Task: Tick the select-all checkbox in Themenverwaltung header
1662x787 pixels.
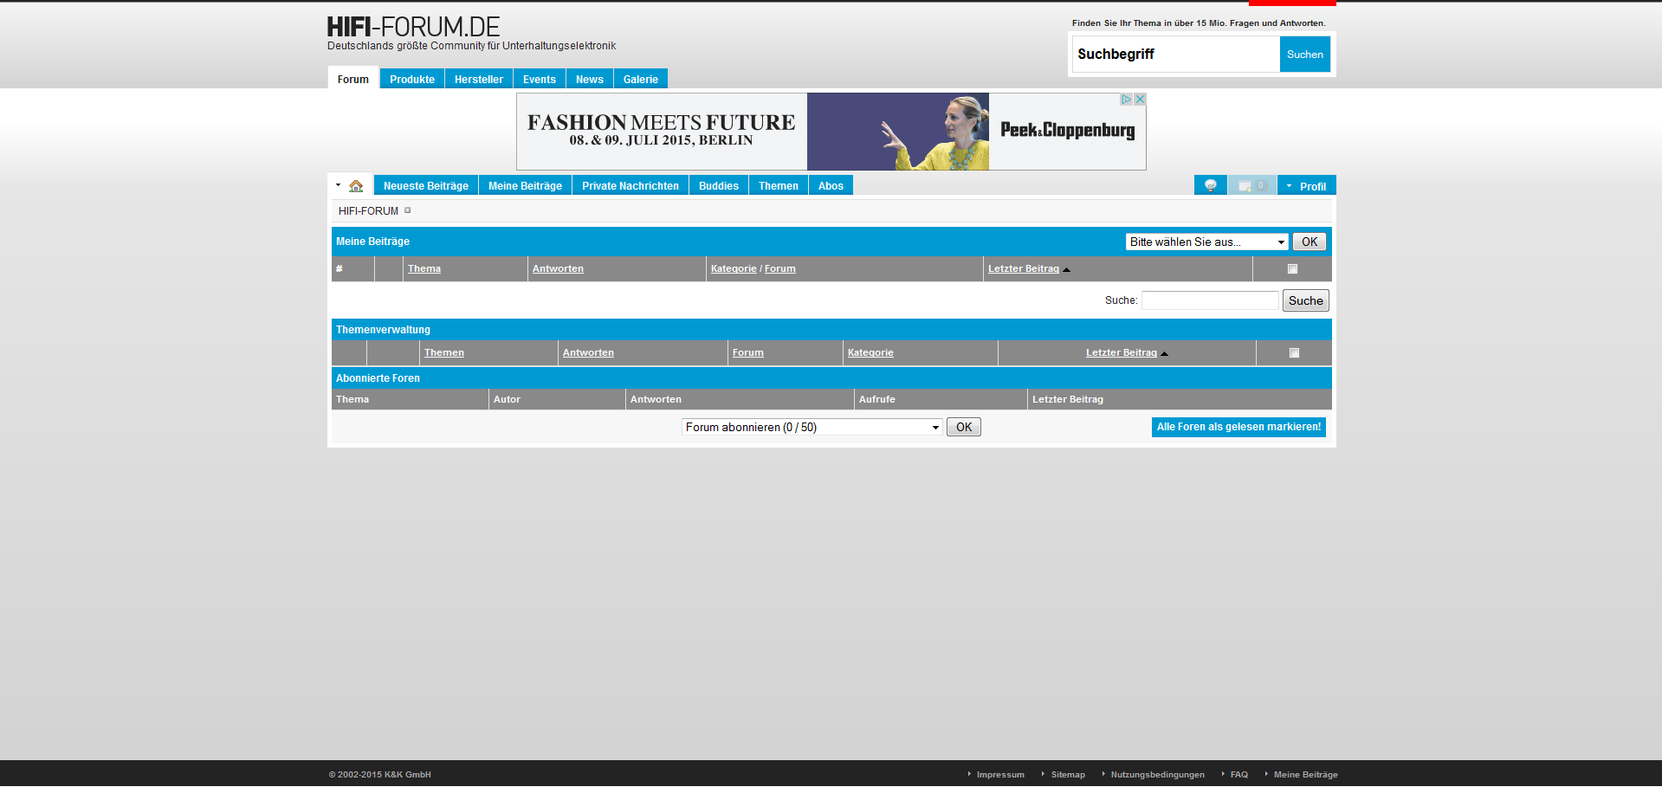Action: (1294, 353)
